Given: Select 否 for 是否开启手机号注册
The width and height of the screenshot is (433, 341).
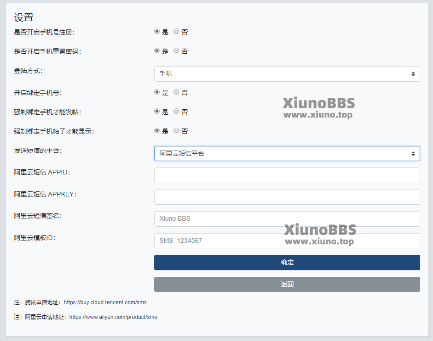Looking at the screenshot, I should click(x=176, y=31).
